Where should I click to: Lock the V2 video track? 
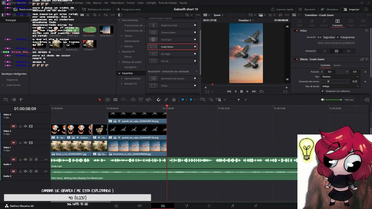click(x=20, y=126)
